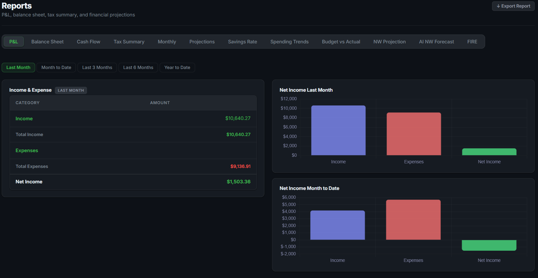Viewport: 538px width, 278px height.
Task: Select the P&L tab
Action: [x=14, y=42]
